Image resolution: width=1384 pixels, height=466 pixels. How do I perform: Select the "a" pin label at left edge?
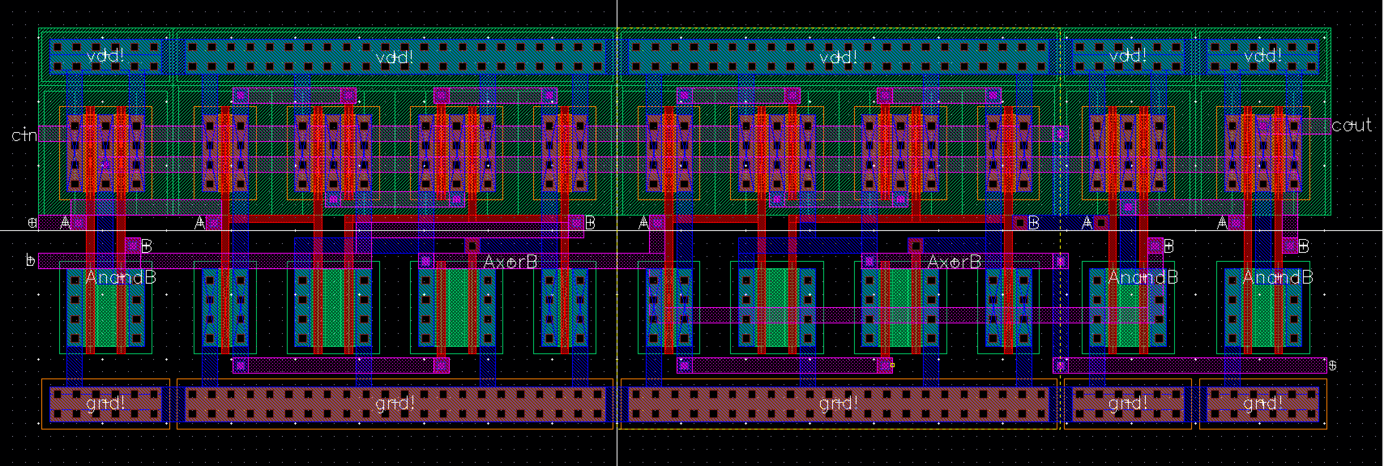(x=32, y=222)
